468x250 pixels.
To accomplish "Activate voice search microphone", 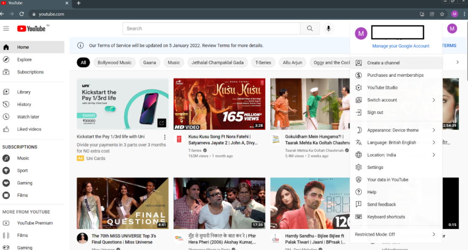I will (328, 28).
